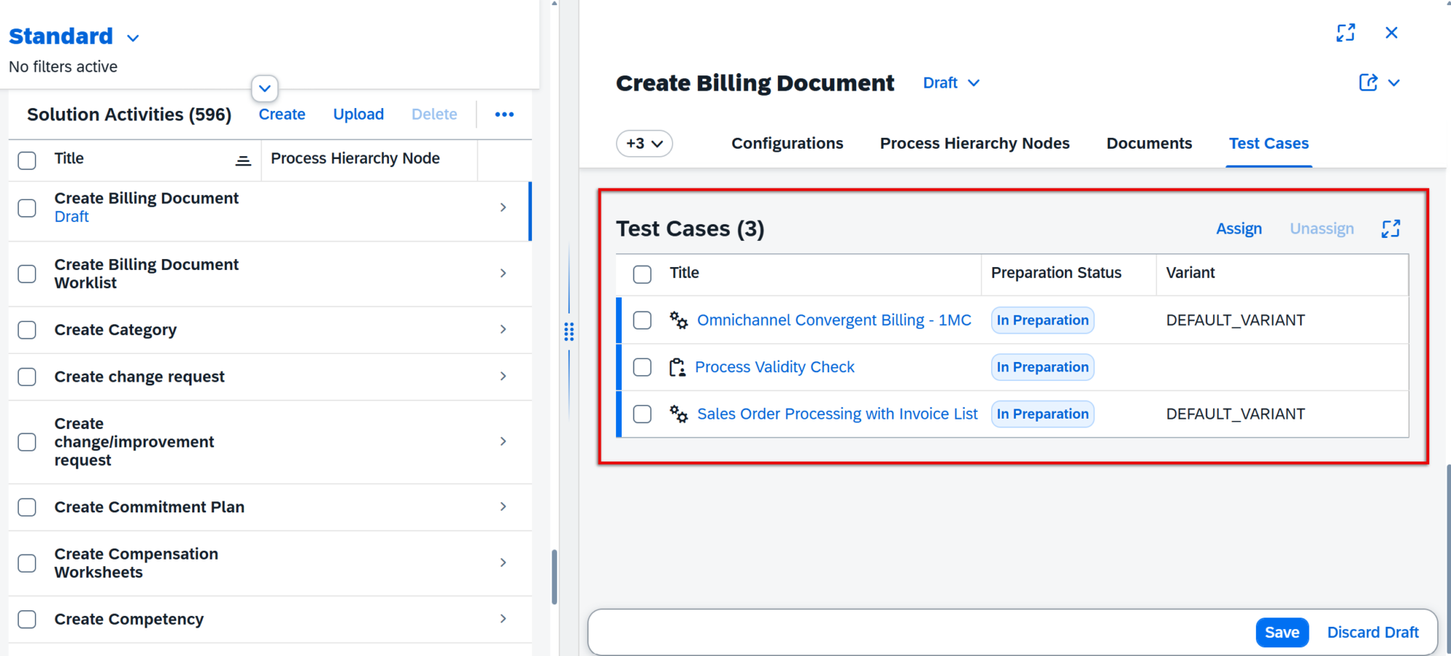The image size is (1451, 656).
Task: Open the share menu icon
Action: tap(1368, 83)
